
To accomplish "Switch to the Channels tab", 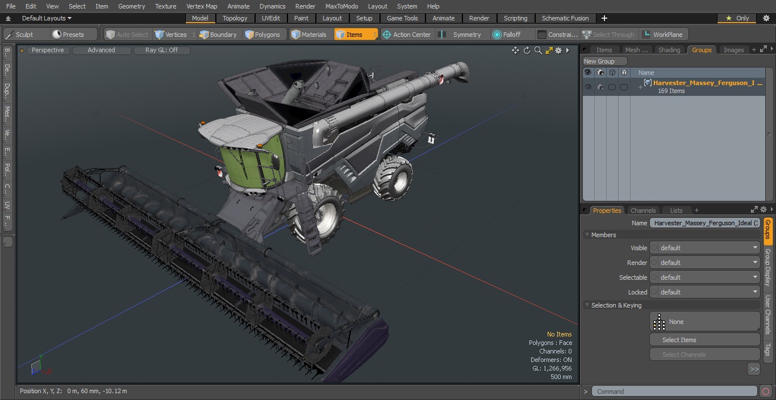I will tap(643, 210).
